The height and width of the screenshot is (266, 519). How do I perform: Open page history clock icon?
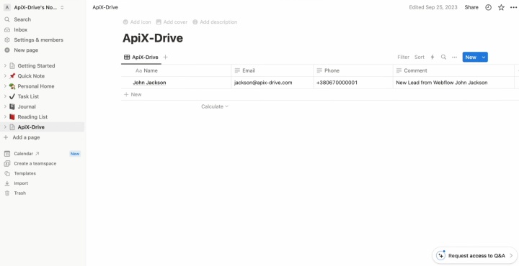pos(488,7)
